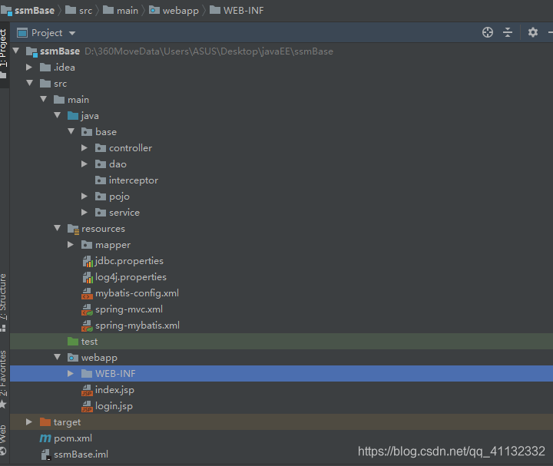The height and width of the screenshot is (466, 553).
Task: Select the mybatis-config.xml file name
Action: [137, 293]
